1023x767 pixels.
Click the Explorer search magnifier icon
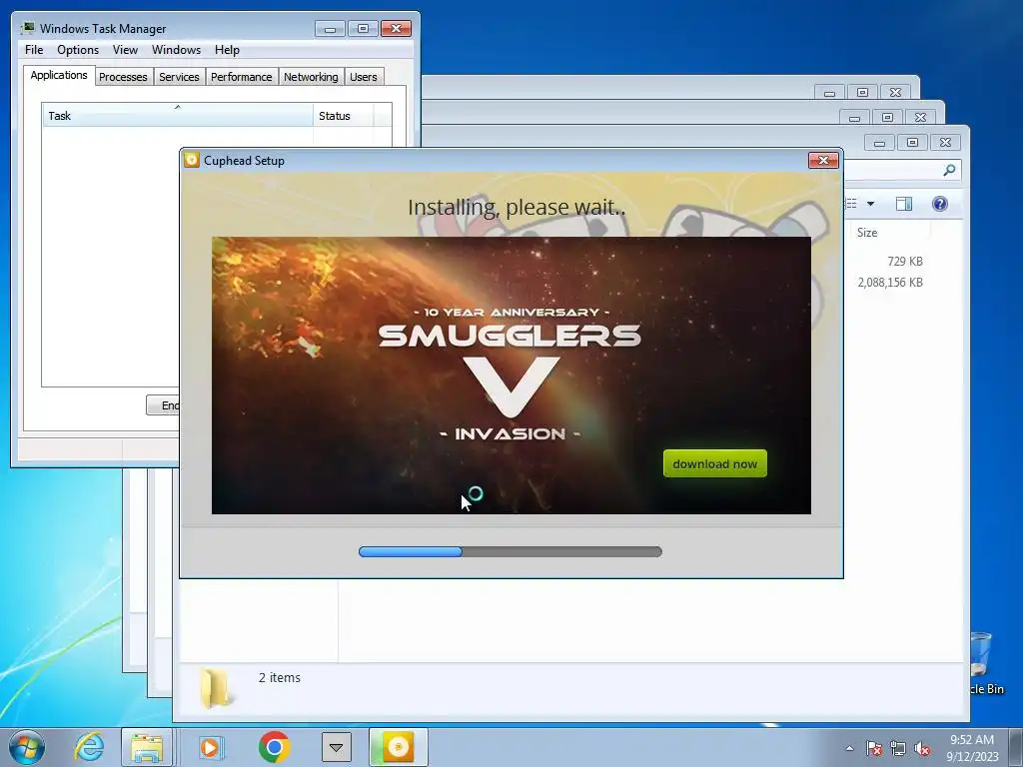949,170
